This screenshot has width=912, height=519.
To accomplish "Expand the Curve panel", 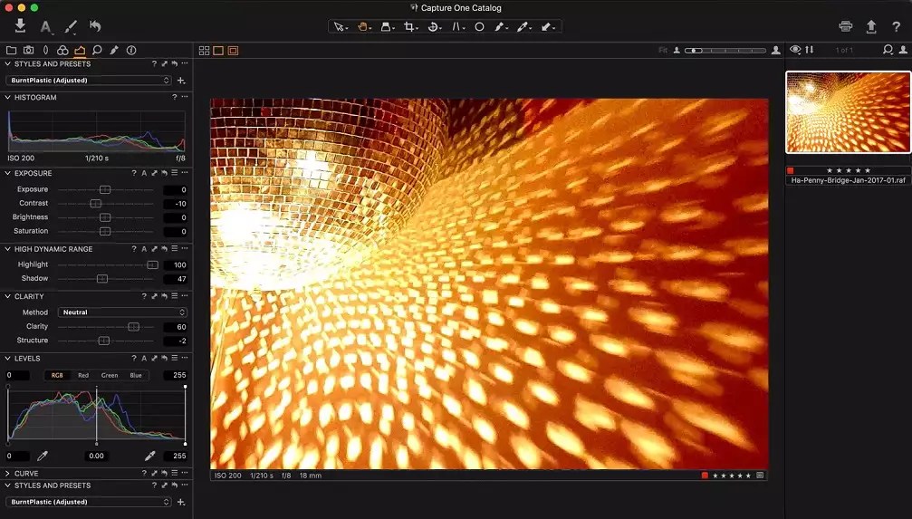I will [x=7, y=474].
